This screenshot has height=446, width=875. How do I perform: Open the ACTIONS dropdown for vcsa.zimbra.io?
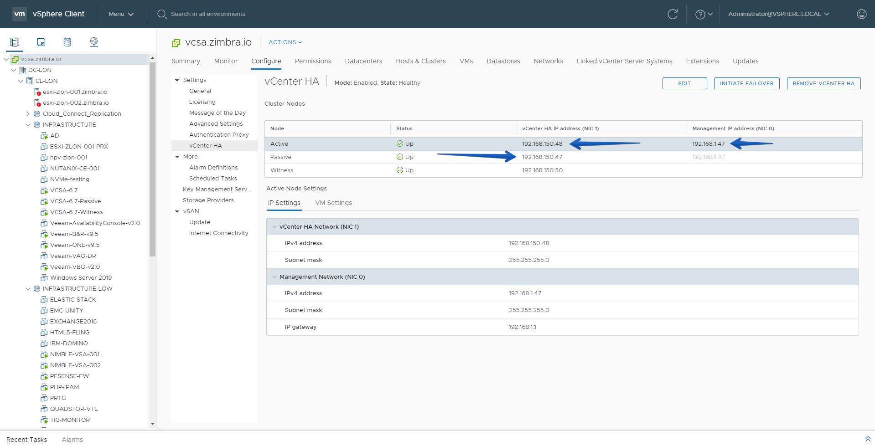point(285,42)
